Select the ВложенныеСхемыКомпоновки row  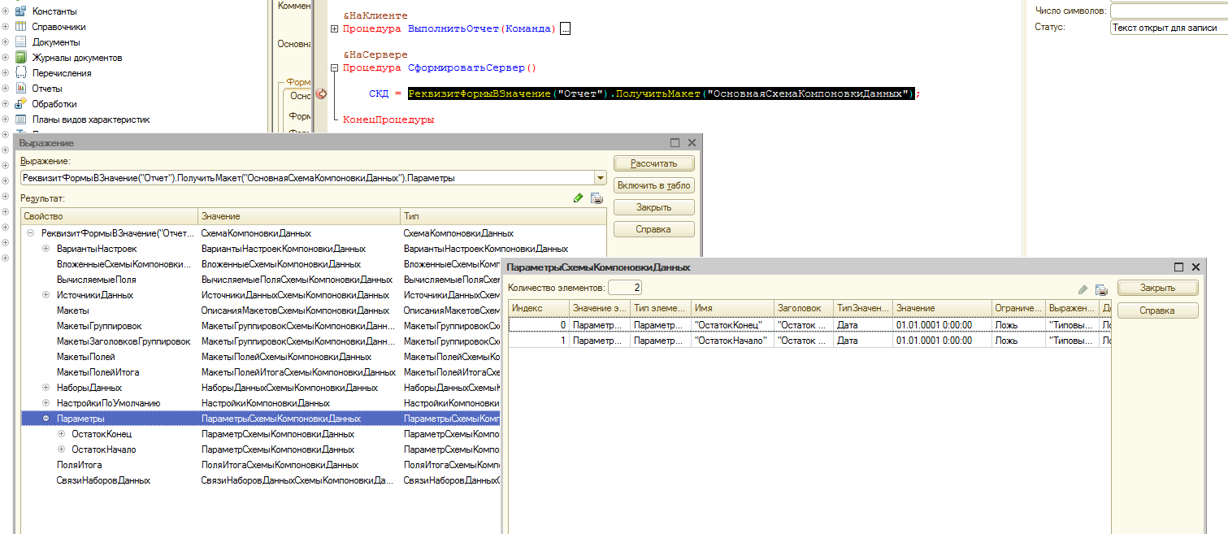pos(260,264)
